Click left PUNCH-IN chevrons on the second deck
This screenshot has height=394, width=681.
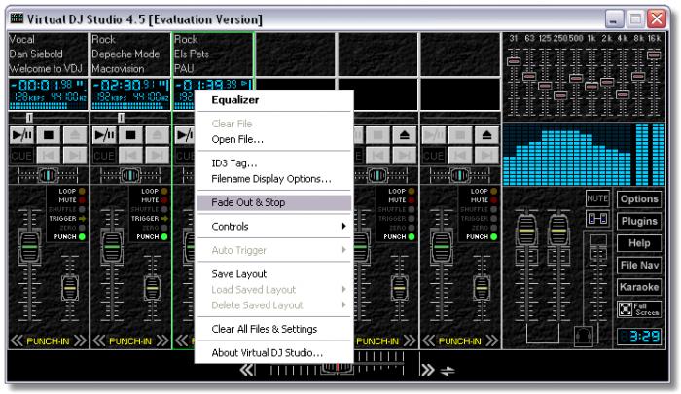[98, 340]
